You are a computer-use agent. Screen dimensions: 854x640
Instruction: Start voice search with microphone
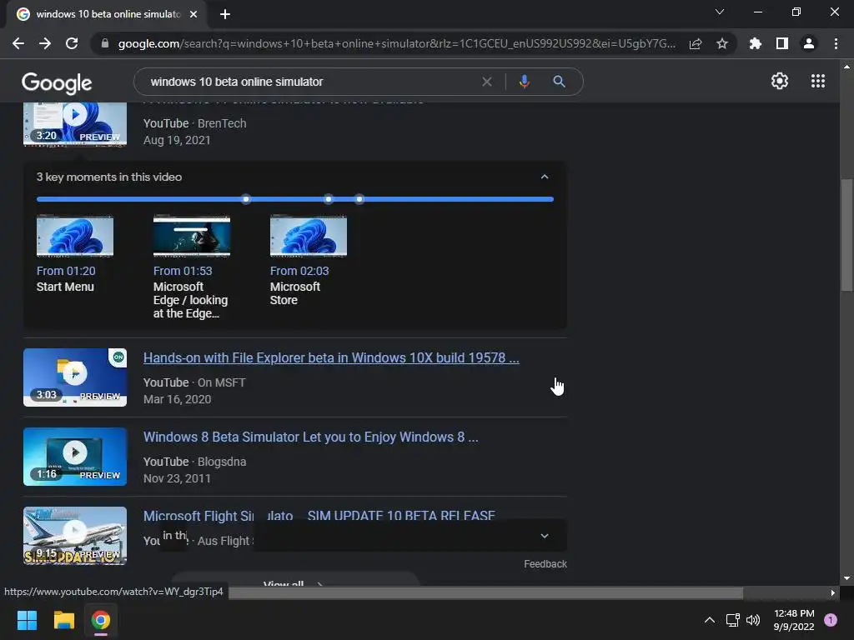(x=524, y=82)
